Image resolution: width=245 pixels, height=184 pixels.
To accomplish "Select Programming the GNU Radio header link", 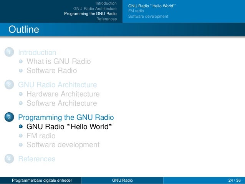I will pyautogui.click(x=90, y=14).
